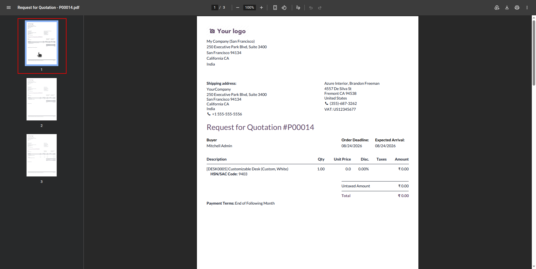Zoom out with the minus icon
This screenshot has width=536, height=269.
pos(238,8)
